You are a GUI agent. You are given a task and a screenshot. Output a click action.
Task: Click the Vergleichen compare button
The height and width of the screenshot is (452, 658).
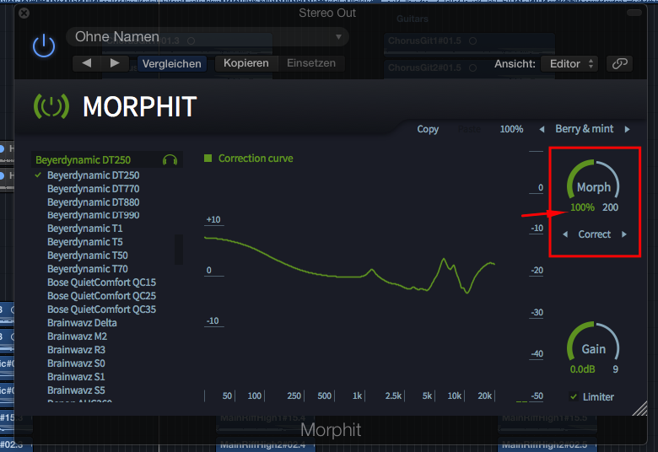click(x=171, y=64)
